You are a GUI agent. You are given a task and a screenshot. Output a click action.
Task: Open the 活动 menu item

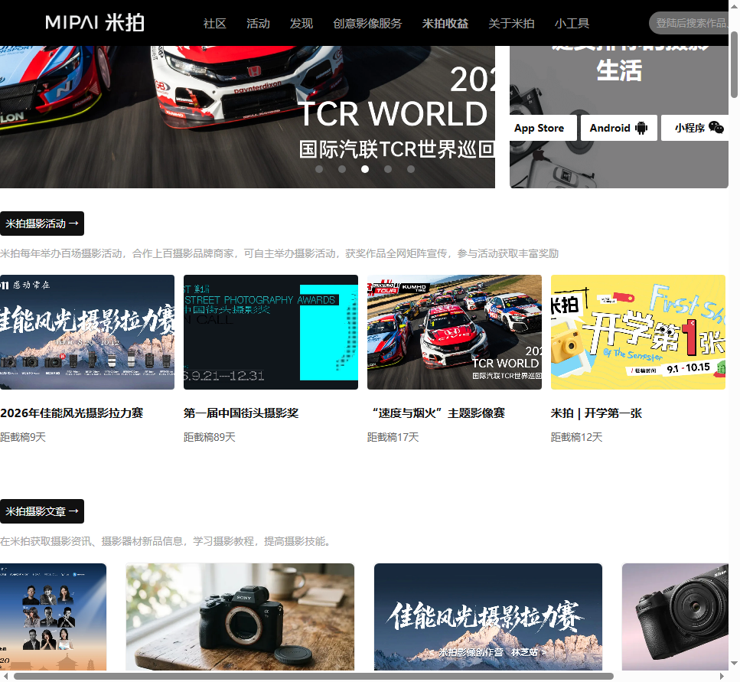click(258, 23)
